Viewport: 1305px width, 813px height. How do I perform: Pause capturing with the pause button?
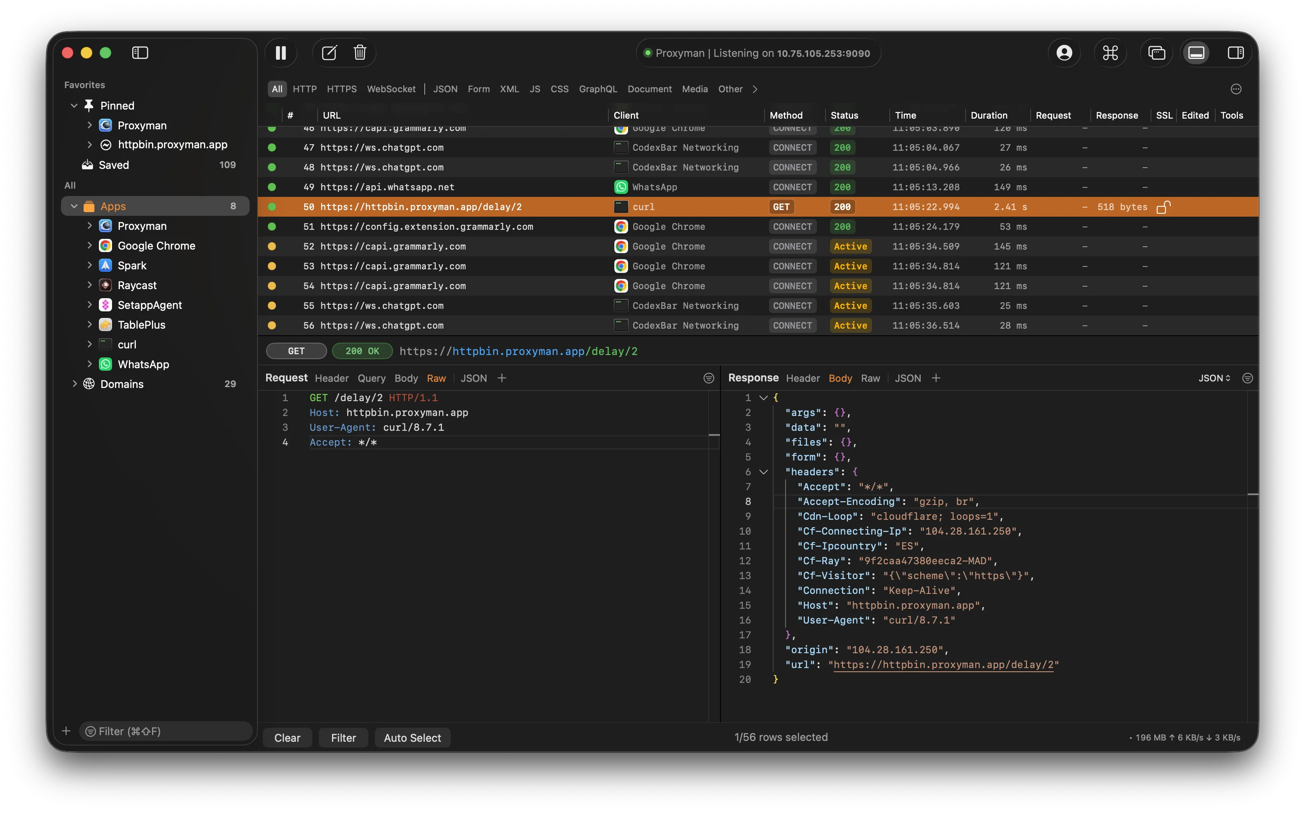(281, 53)
